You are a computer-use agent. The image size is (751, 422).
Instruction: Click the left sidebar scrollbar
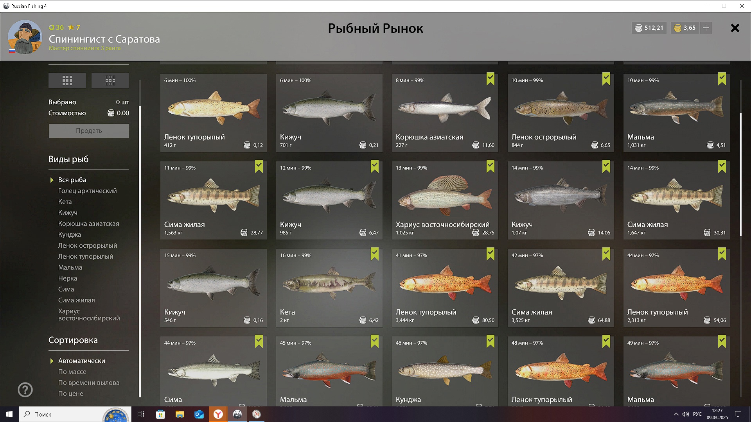pos(140,252)
